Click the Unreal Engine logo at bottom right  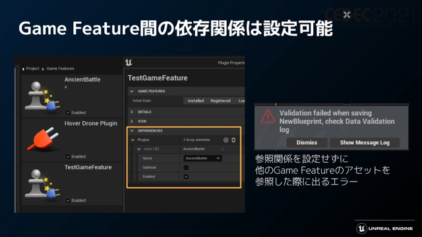(384, 228)
